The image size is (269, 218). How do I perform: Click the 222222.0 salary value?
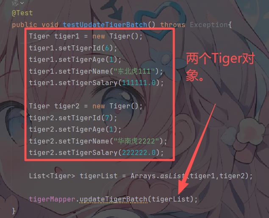coord(139,152)
